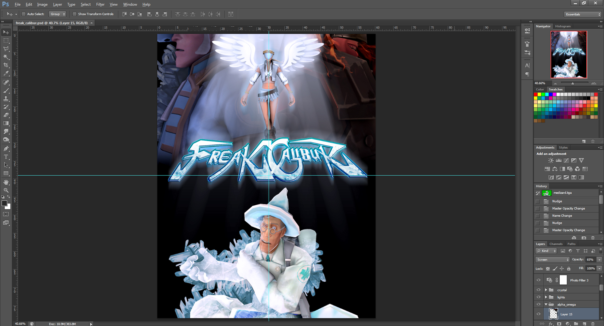
Task: Change the screen mode
Action: [6, 223]
